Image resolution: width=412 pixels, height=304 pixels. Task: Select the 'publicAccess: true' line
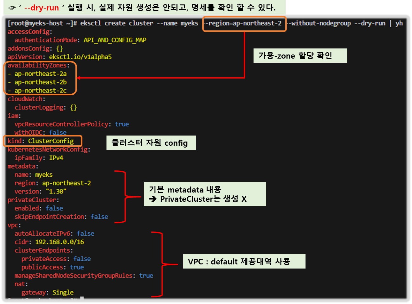(53, 267)
